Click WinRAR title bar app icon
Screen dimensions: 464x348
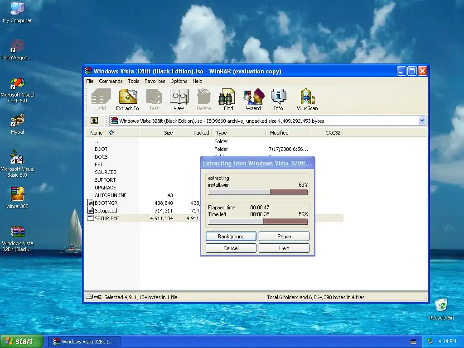click(88, 71)
